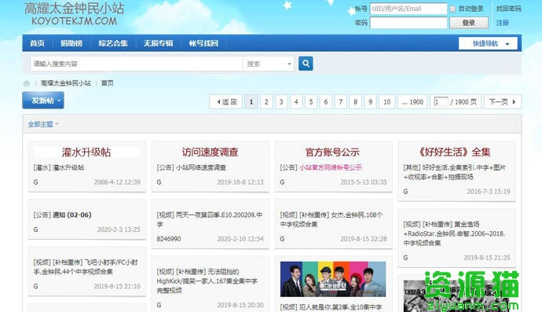Click the colorful cast group thumbnail
The image size is (542, 312).
coord(333,279)
